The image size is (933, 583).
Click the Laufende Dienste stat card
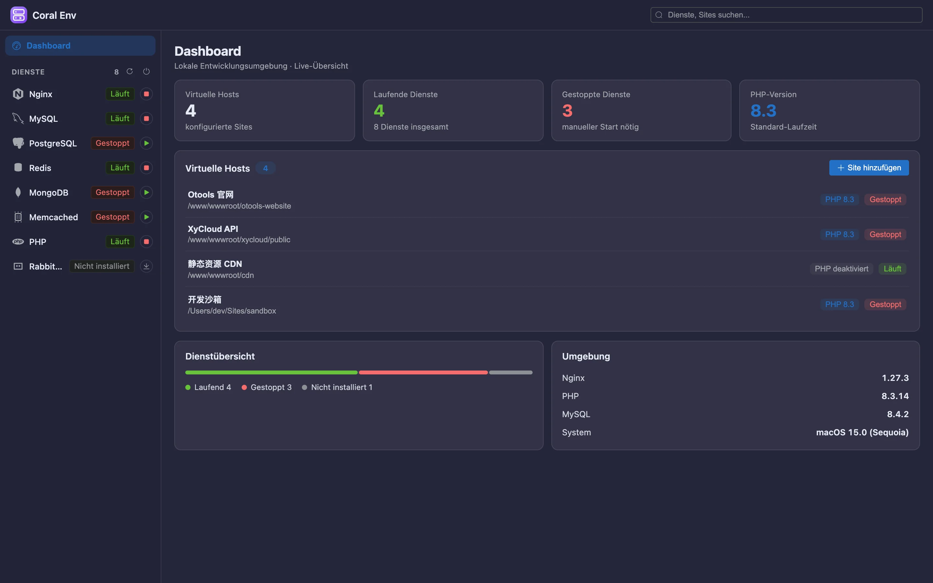click(x=453, y=110)
